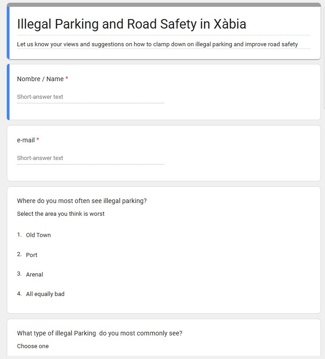Select the 'e-mail' question title
Image resolution: width=325 pixels, height=359 pixels.
coord(26,140)
